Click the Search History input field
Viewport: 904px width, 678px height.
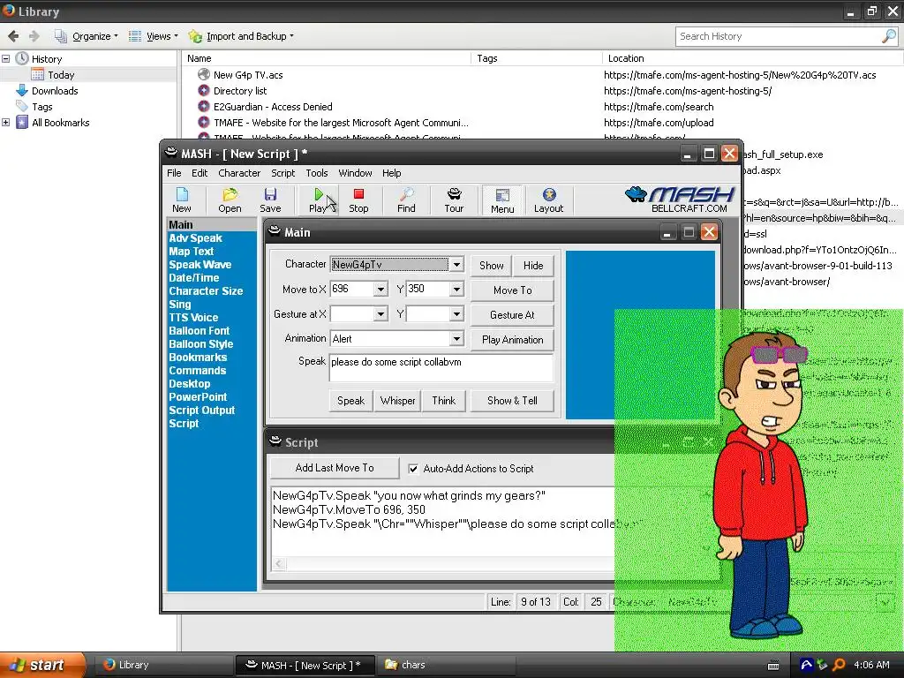pos(779,36)
